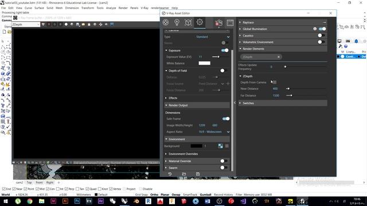Open InDesign from the taskbar
This screenshot has height=206, width=367.
point(53,201)
